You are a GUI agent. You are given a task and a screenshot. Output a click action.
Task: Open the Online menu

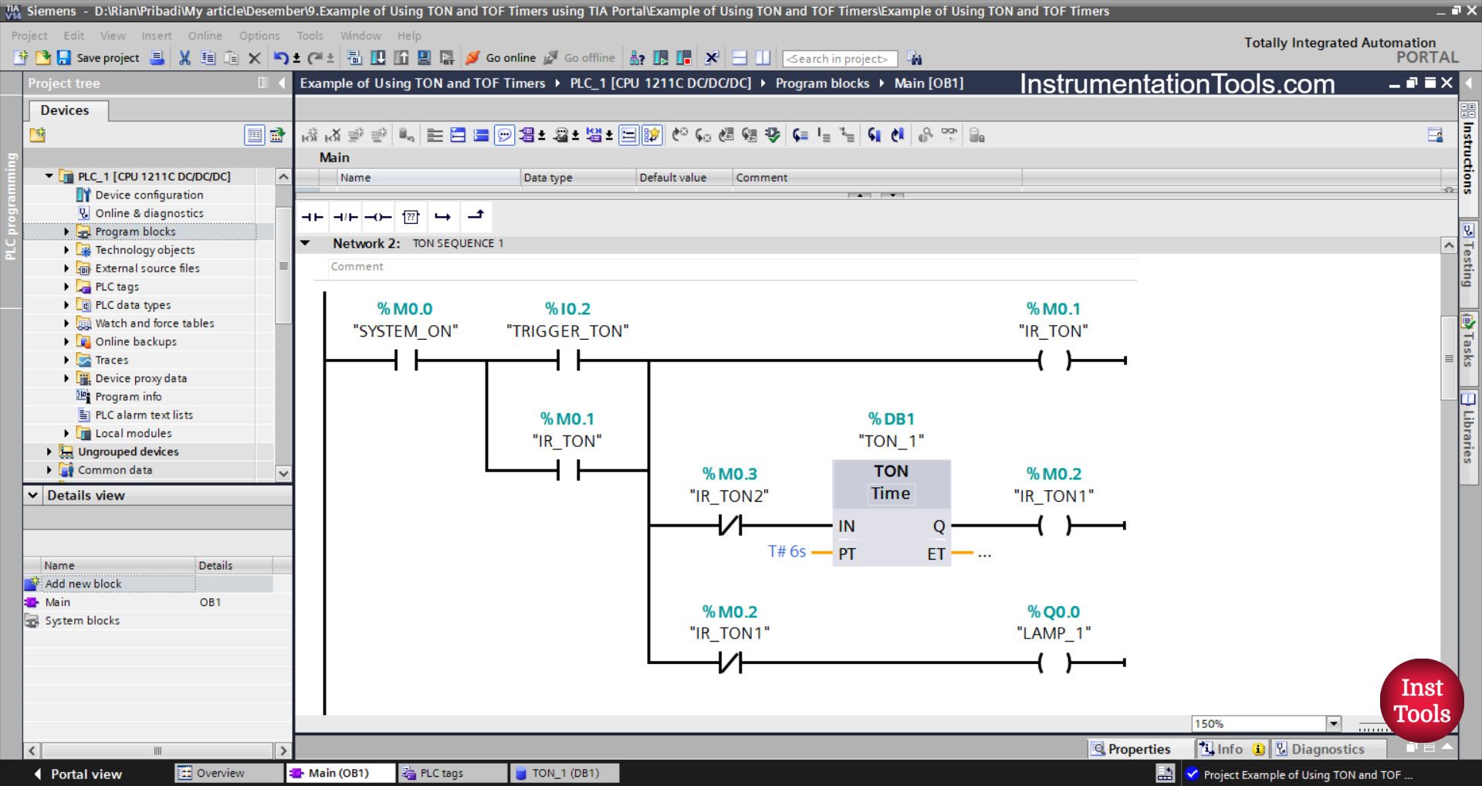coord(204,36)
